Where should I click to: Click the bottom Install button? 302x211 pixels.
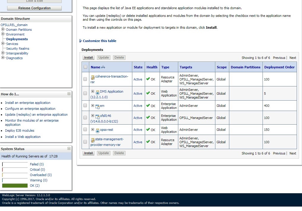click(x=88, y=153)
